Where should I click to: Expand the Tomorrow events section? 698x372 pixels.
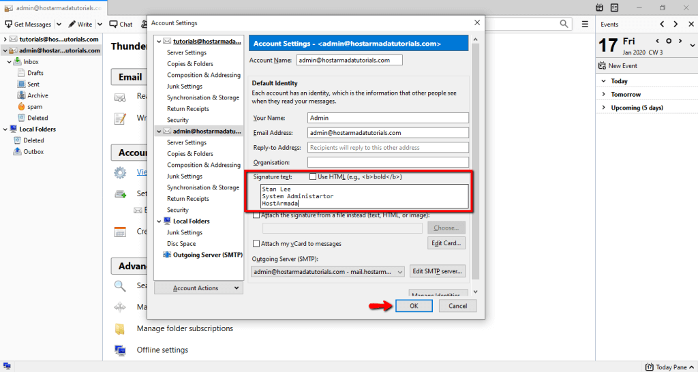[x=604, y=94]
